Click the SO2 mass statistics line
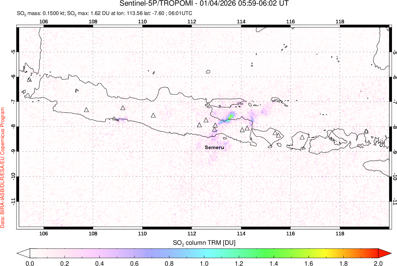The height and width of the screenshot is (266, 397). 105,13
